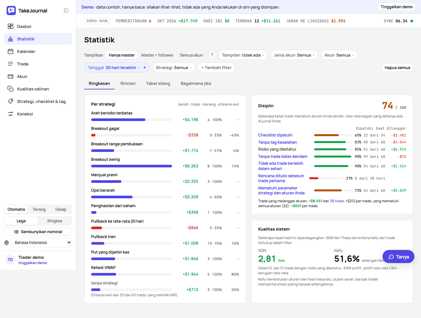Open Strategi, checklist & tag page
421x318 pixels.
tap(38, 101)
